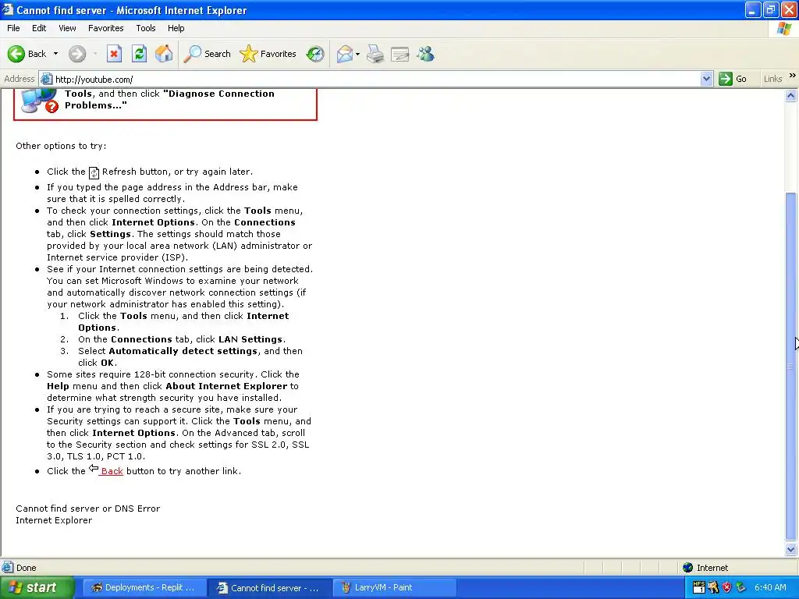
Task: Click the HFS tray icon
Action: click(x=698, y=587)
